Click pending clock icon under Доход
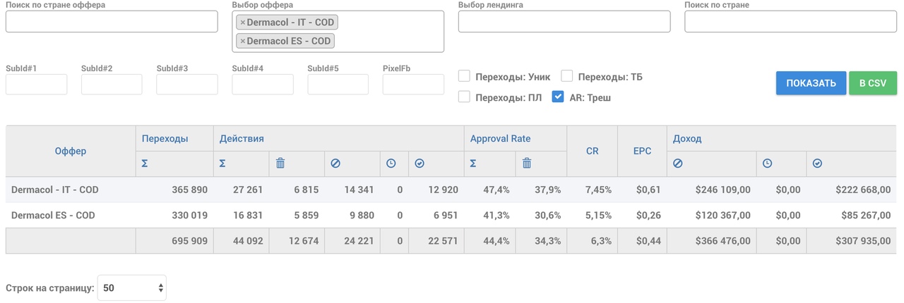 point(767,163)
